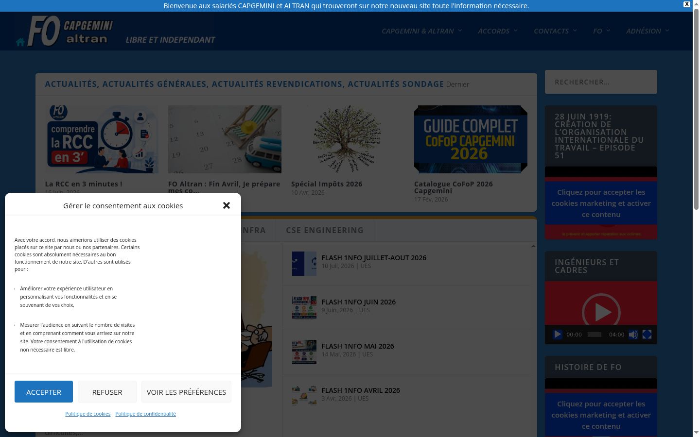This screenshot has width=700, height=437.
Task: Click Actualités Sondage category heading
Action: 396,84
